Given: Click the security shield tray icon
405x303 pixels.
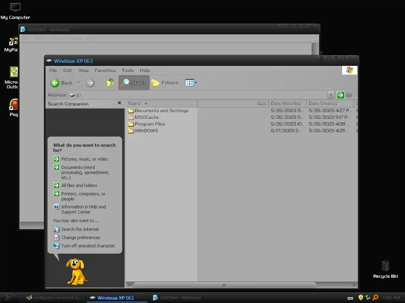Looking at the screenshot, I should click(361, 297).
